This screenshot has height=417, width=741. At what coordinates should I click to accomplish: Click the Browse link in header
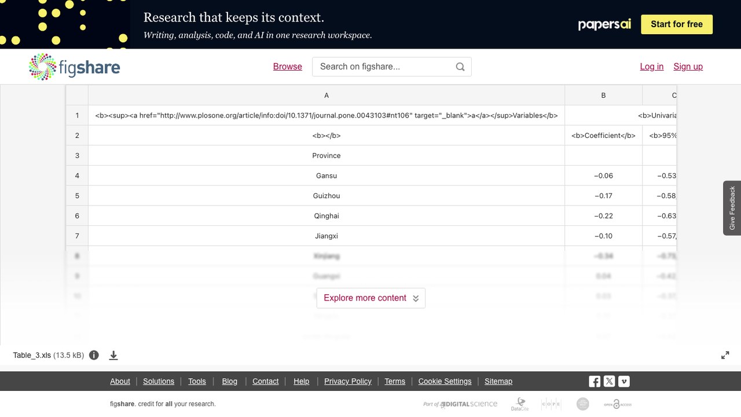[288, 67]
